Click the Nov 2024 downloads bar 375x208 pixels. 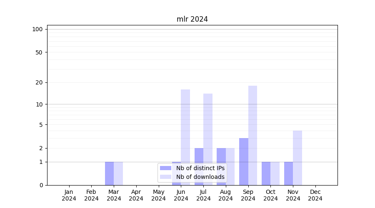pyautogui.click(x=297, y=158)
